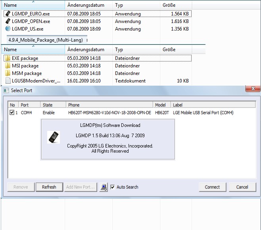Click the HB620T model cell

pos(162,113)
